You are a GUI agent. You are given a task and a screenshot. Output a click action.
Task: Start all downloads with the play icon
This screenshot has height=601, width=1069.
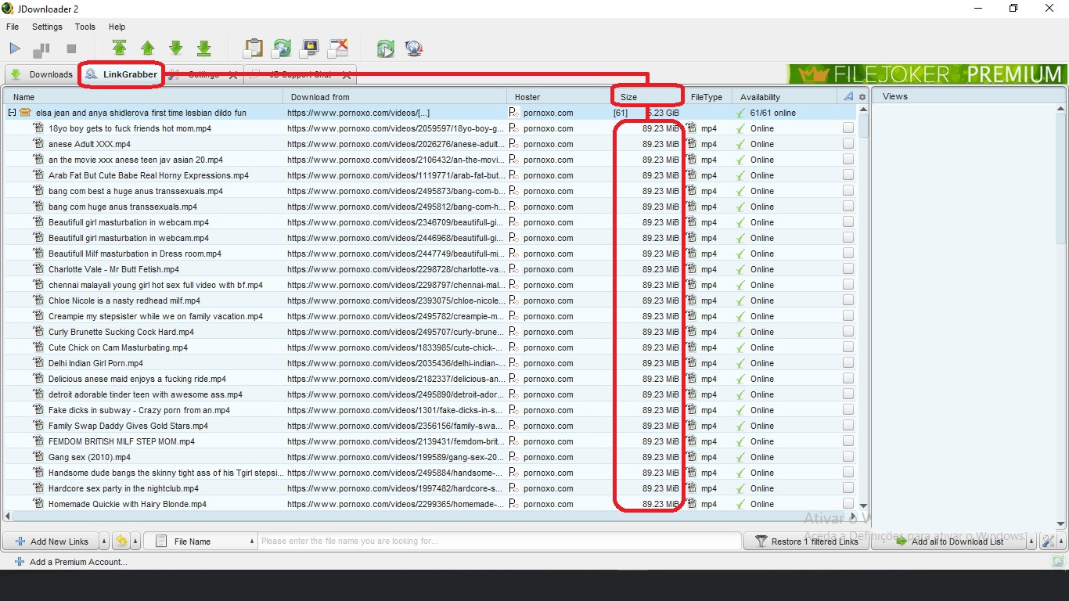click(x=15, y=49)
